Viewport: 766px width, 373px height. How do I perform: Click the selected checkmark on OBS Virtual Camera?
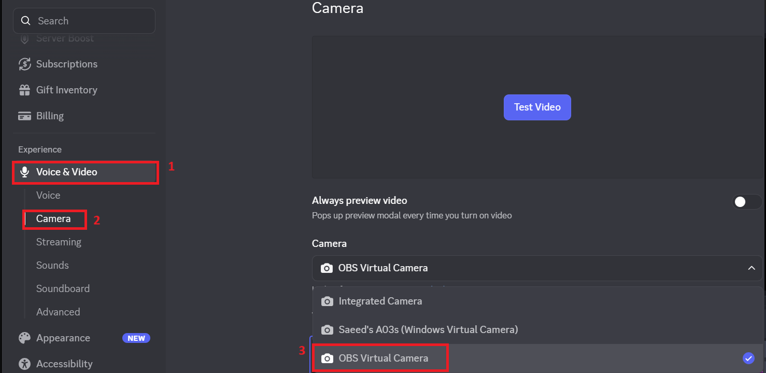748,358
